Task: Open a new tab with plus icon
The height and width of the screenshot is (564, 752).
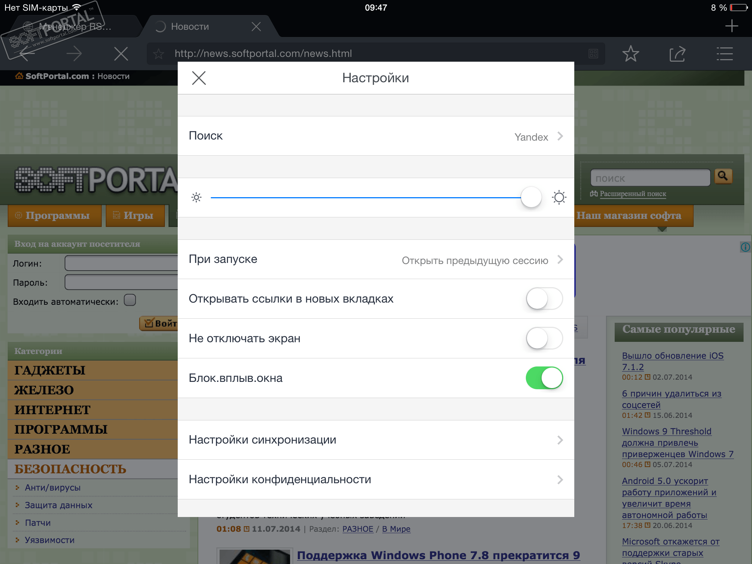Action: [731, 26]
